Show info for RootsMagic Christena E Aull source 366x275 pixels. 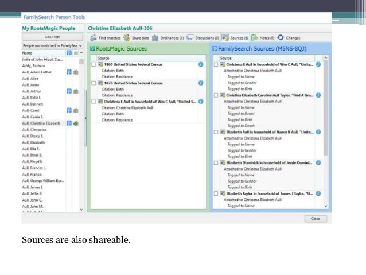coord(201,102)
